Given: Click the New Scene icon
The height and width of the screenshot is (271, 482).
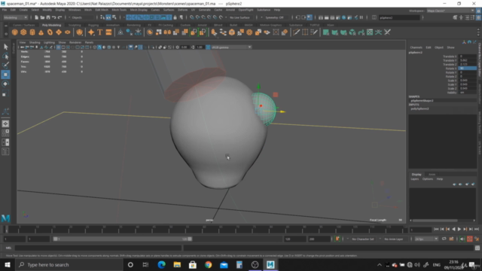Looking at the screenshot, I should click(x=36, y=17).
